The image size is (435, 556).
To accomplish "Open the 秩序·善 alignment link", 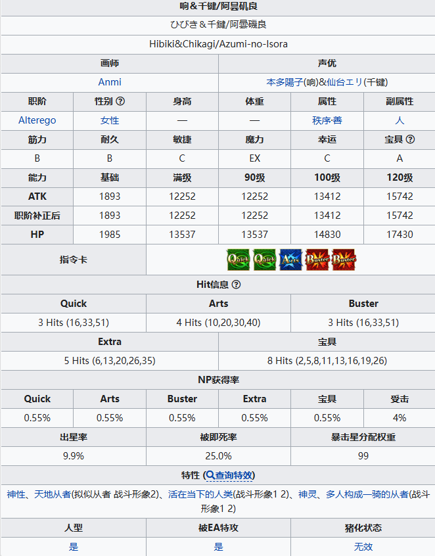I will click(327, 120).
